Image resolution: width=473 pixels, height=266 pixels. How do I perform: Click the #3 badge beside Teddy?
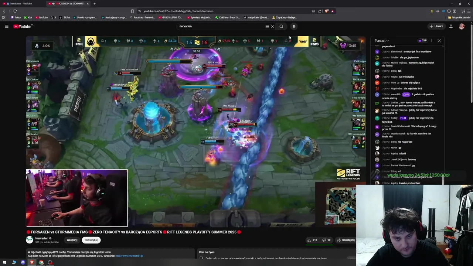click(403, 118)
